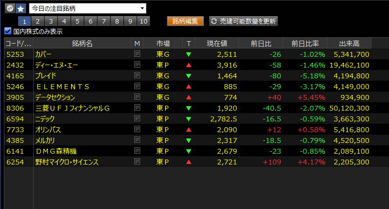Open memo icon for プレイド row

[x=137, y=75]
